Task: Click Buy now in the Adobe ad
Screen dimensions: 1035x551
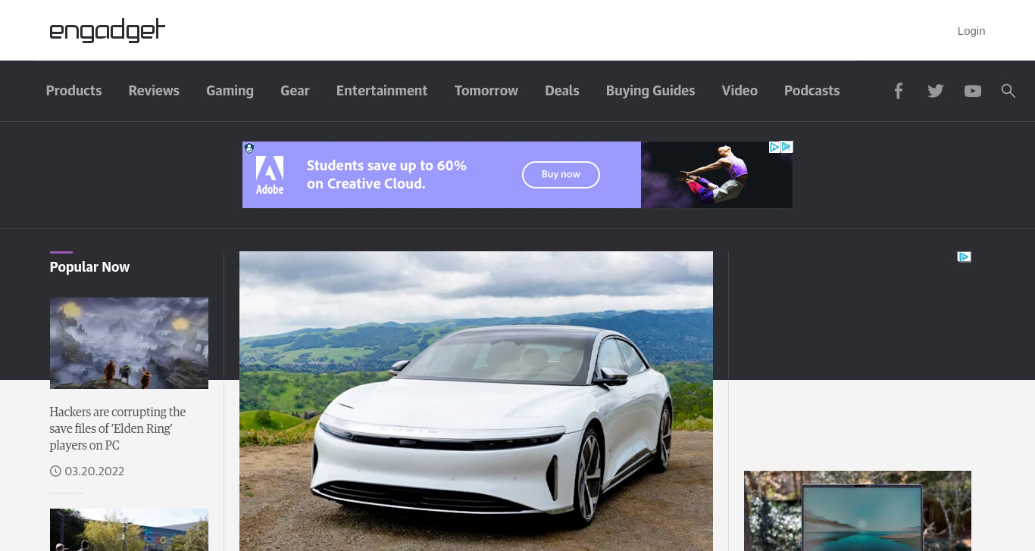Action: pyautogui.click(x=561, y=175)
